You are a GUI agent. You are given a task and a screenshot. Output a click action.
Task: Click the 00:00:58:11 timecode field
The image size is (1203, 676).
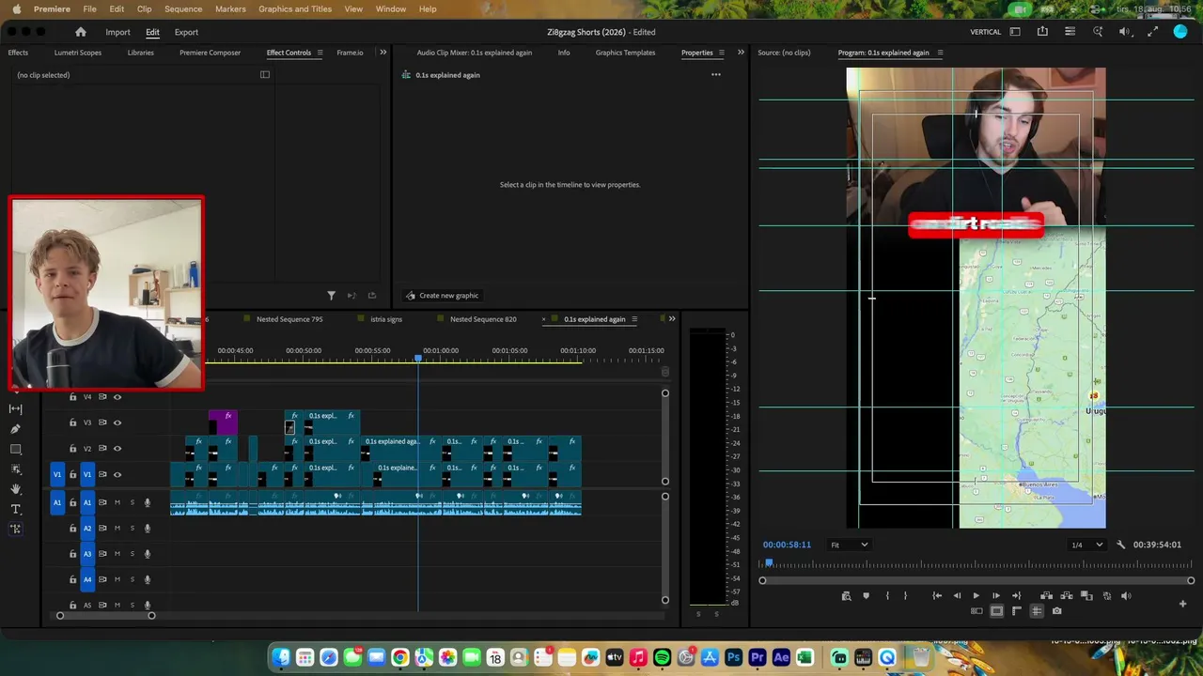[x=787, y=545]
